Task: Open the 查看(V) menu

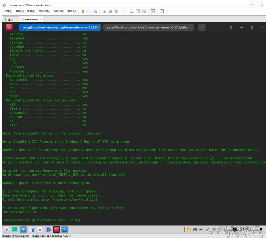Action: point(31,11)
